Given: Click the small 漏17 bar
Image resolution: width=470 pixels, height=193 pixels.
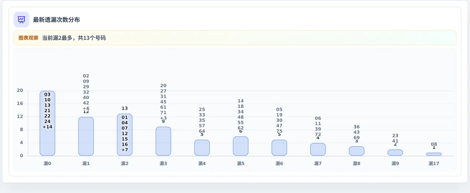Looking at the screenshot, I should point(434,154).
